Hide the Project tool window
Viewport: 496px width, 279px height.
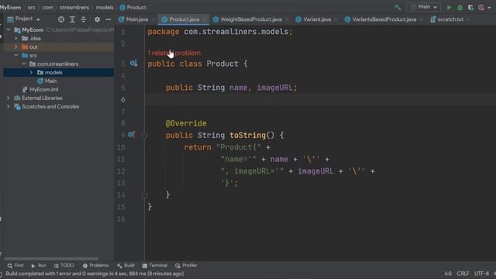point(108,19)
